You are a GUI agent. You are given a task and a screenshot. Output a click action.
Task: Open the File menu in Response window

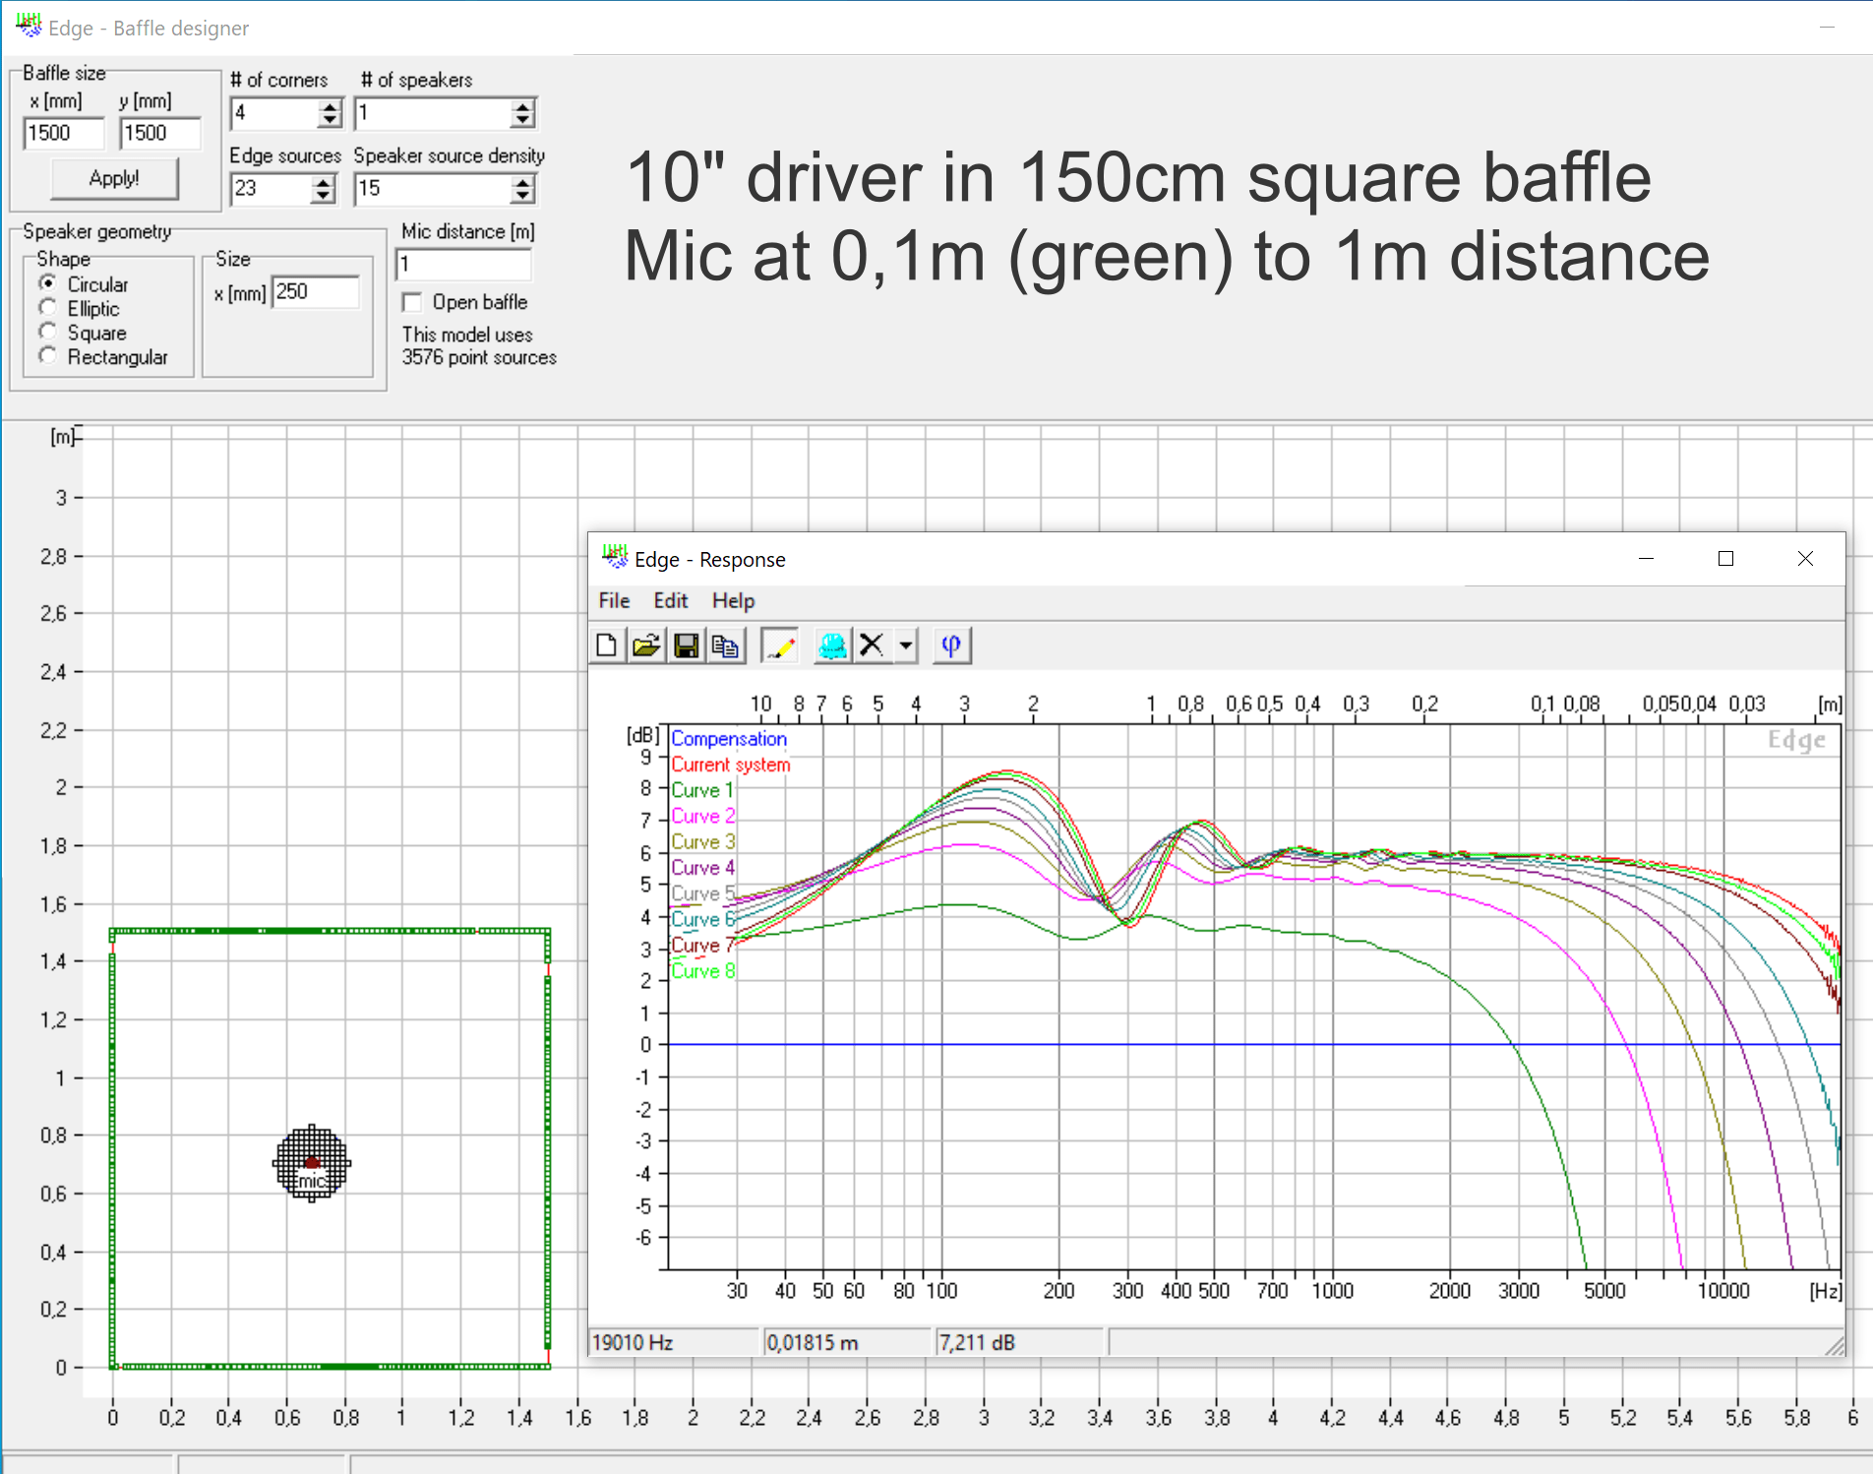coord(614,600)
